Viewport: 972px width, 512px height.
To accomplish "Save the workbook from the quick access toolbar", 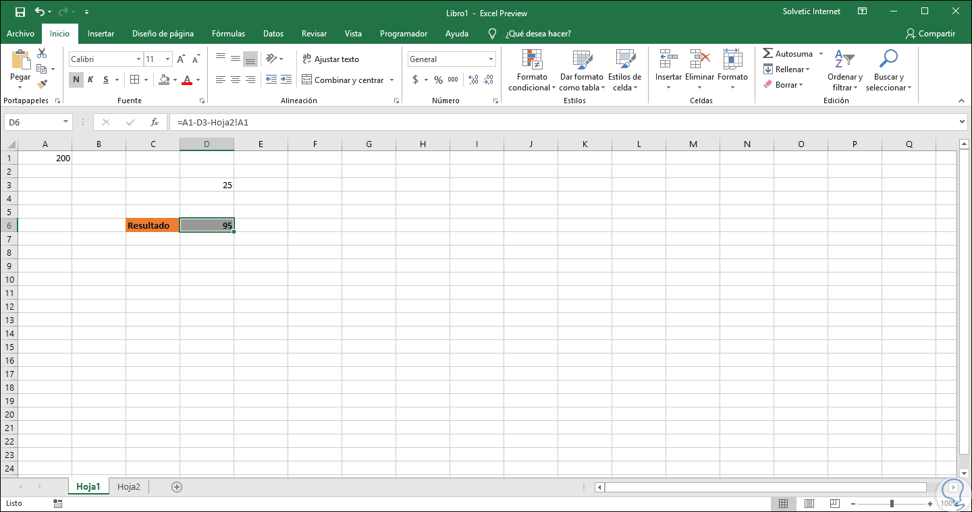I will coord(20,12).
